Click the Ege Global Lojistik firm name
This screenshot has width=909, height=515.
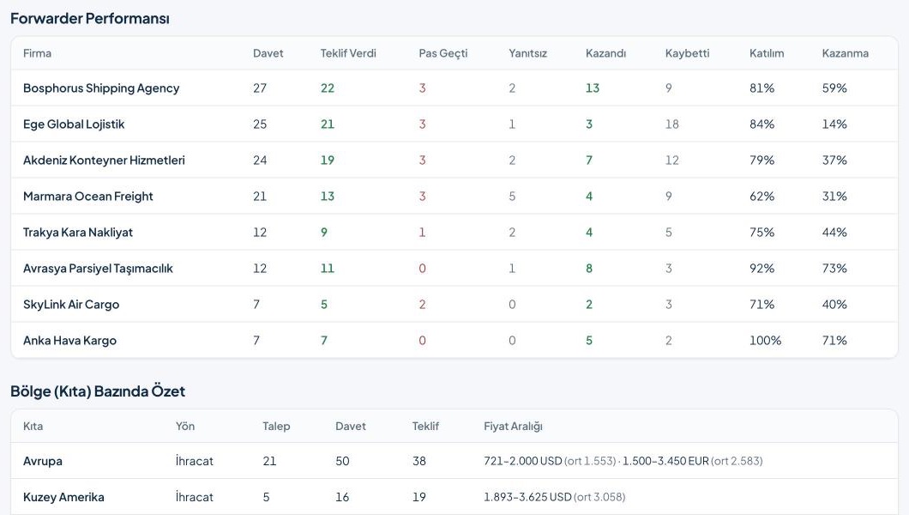(74, 124)
